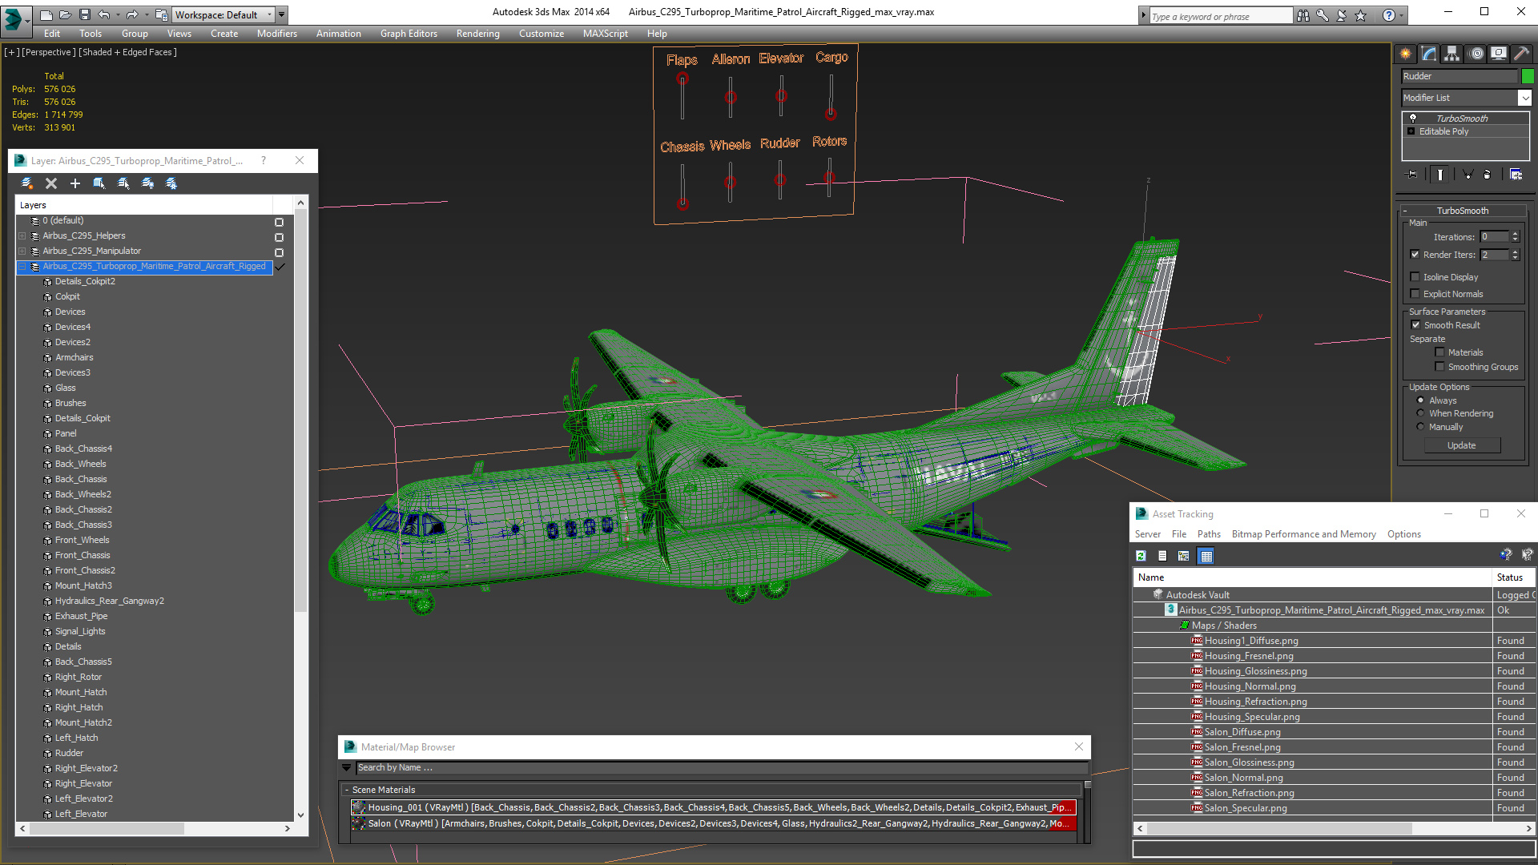Viewport: 1538px width, 865px height.
Task: Click the [Perspective] viewport label
Action: (50, 52)
